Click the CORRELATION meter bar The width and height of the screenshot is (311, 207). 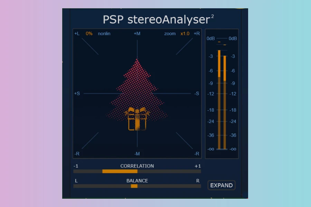137,171
